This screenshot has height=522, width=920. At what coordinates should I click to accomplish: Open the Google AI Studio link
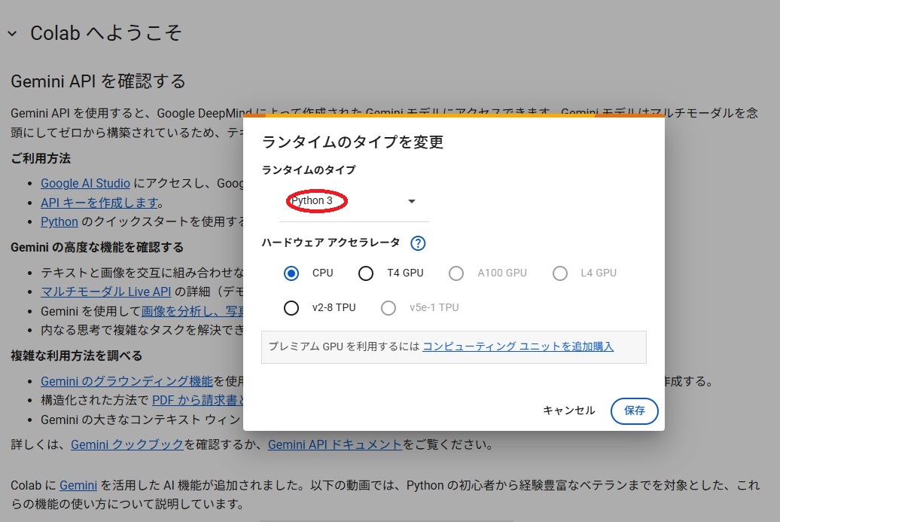click(x=85, y=183)
